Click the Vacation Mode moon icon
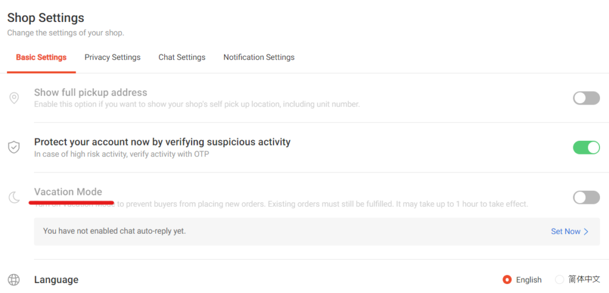This screenshot has width=609, height=293. click(x=14, y=197)
